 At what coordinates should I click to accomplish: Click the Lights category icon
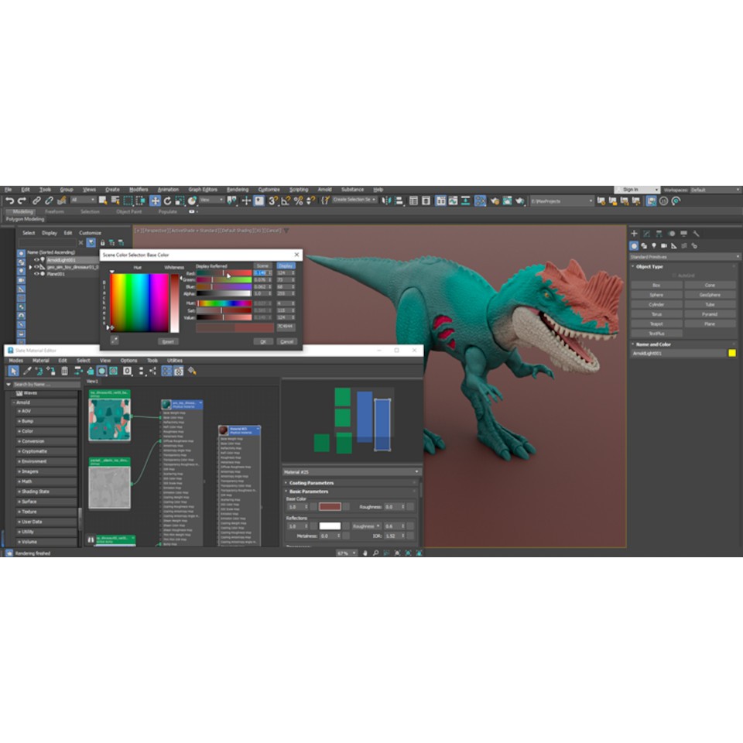point(655,245)
